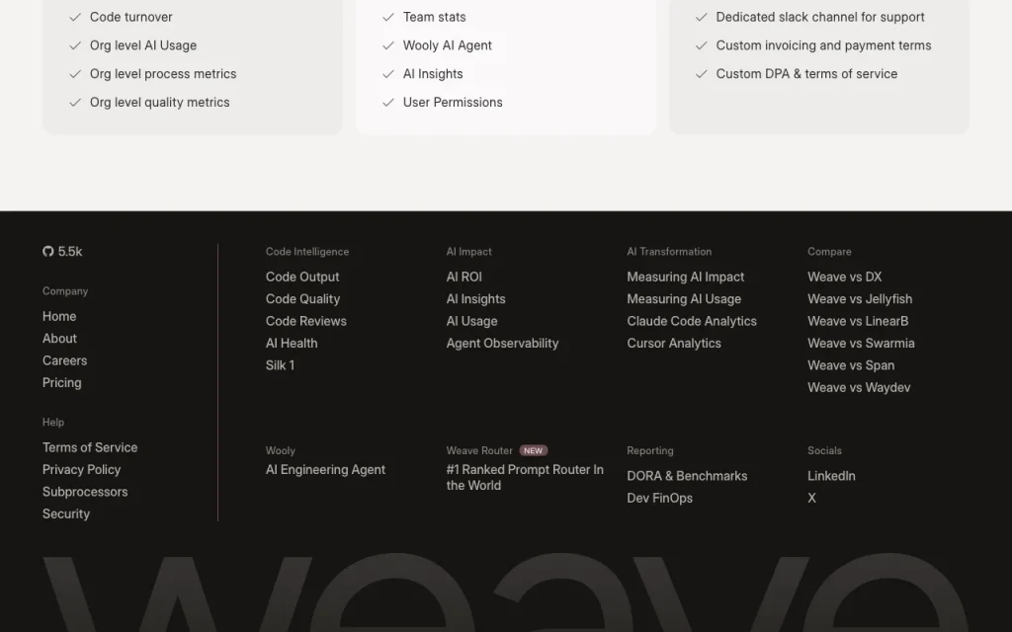The height and width of the screenshot is (632, 1012).
Task: Open Measuring AI Usage
Action: click(x=684, y=299)
